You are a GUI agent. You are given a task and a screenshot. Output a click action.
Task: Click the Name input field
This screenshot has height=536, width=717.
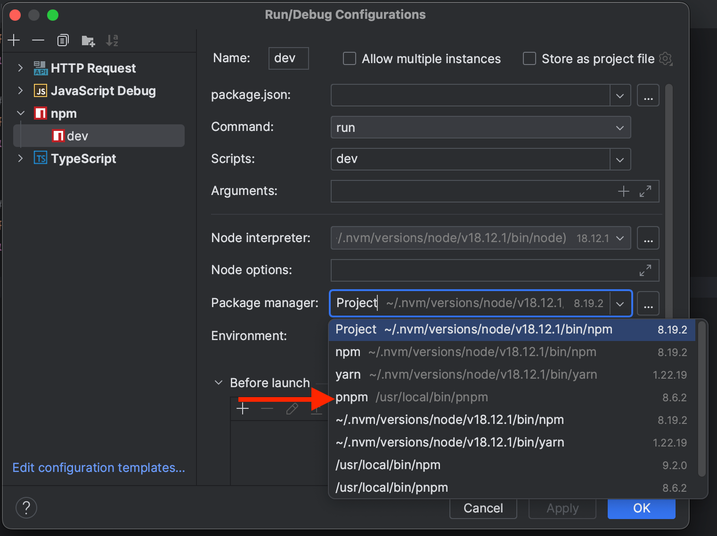point(288,58)
